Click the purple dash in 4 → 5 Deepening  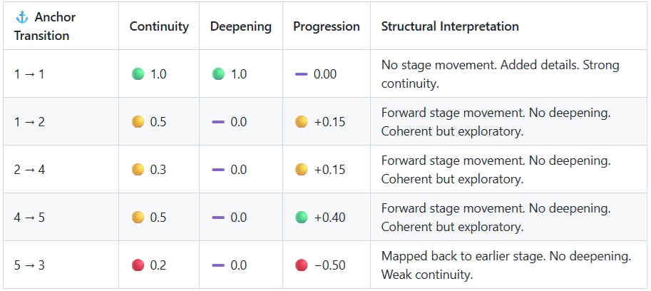pyautogui.click(x=219, y=218)
